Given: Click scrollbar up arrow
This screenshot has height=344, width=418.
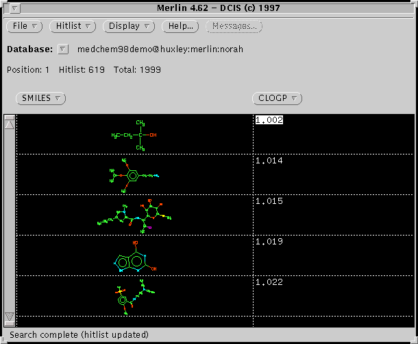Looking at the screenshot, I should click(10, 124).
